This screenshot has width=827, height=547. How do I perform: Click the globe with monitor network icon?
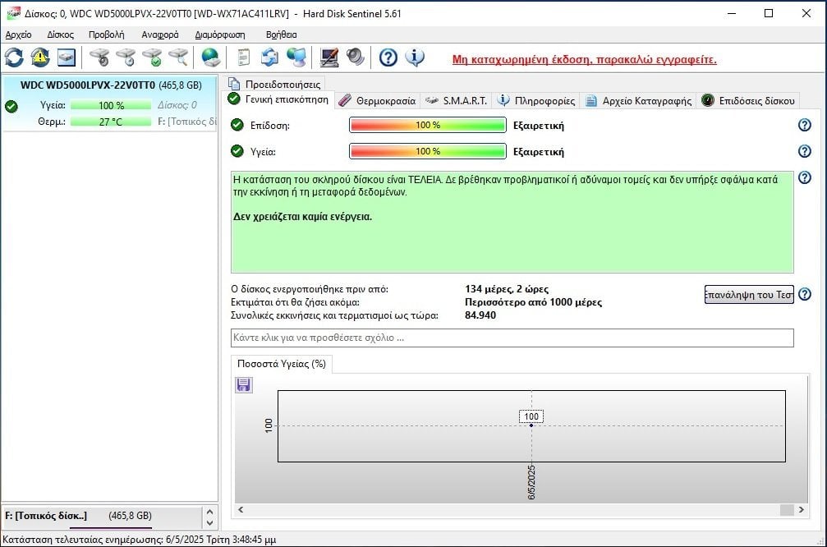click(296, 57)
